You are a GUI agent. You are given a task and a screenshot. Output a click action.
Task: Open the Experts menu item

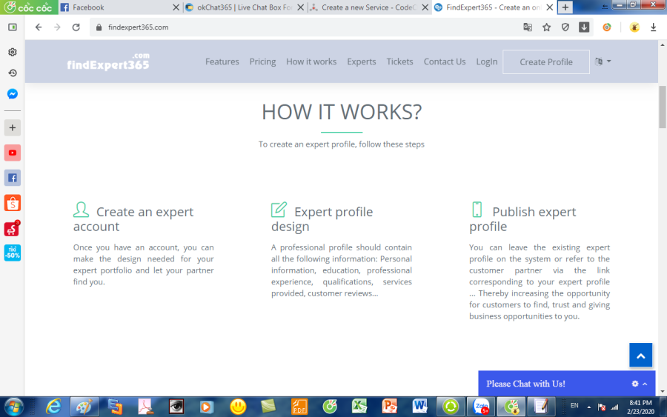click(361, 61)
